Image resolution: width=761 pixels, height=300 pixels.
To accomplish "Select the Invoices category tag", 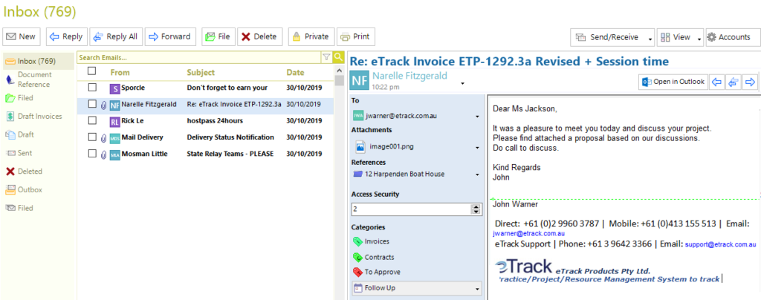I will pyautogui.click(x=357, y=241).
